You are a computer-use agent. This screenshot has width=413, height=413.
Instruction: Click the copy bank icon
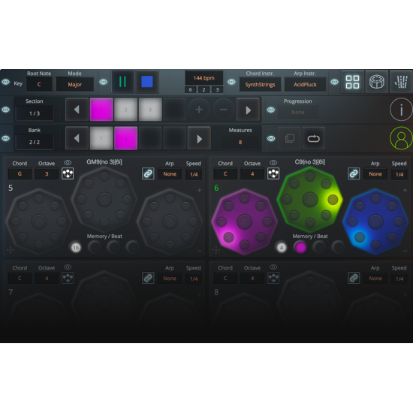(289, 138)
